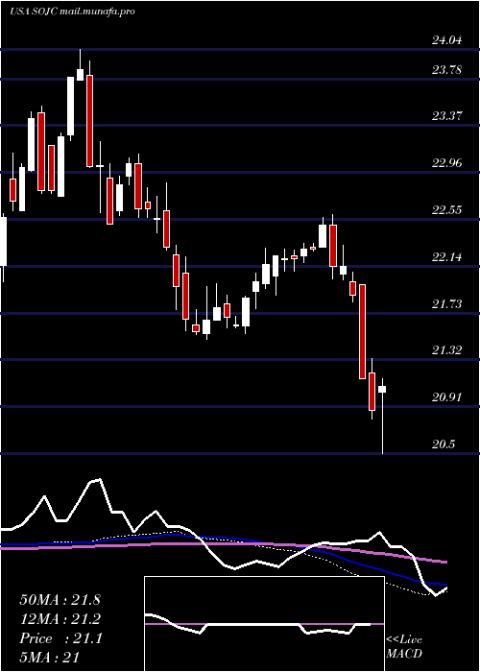Click inside the MACD inset chart
This screenshot has height=672, width=480.
coord(264,624)
